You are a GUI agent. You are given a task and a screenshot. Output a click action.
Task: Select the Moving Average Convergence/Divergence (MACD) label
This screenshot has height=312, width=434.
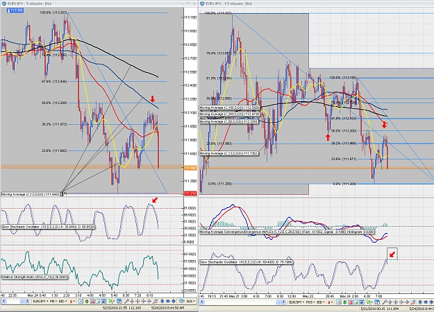tap(287, 232)
